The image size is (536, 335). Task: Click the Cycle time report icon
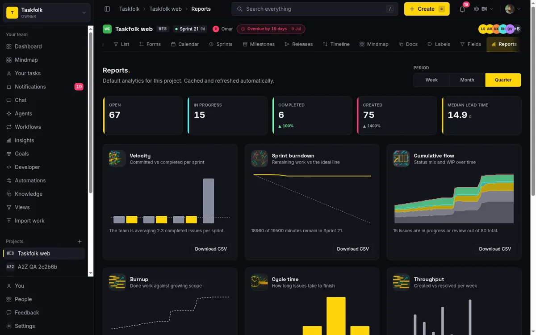coord(259,282)
